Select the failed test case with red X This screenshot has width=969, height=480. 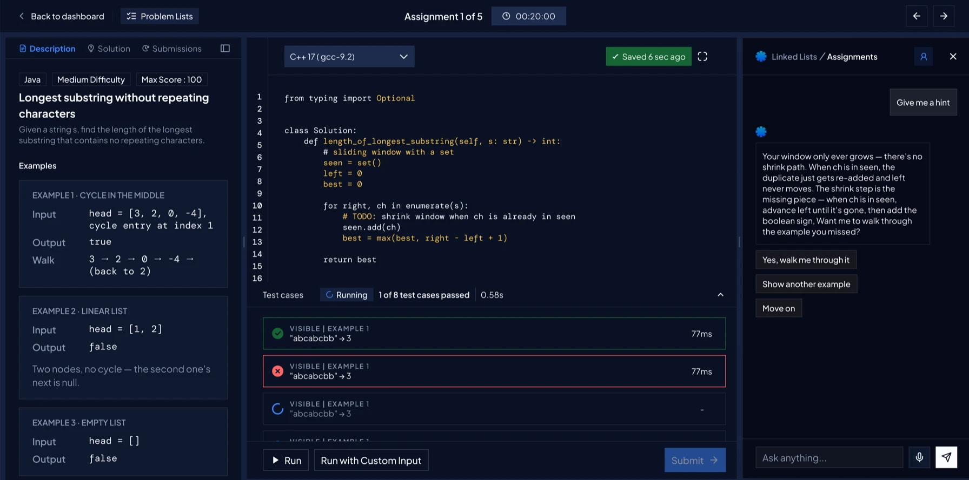pos(494,371)
